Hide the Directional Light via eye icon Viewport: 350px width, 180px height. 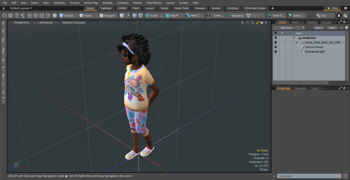click(275, 52)
